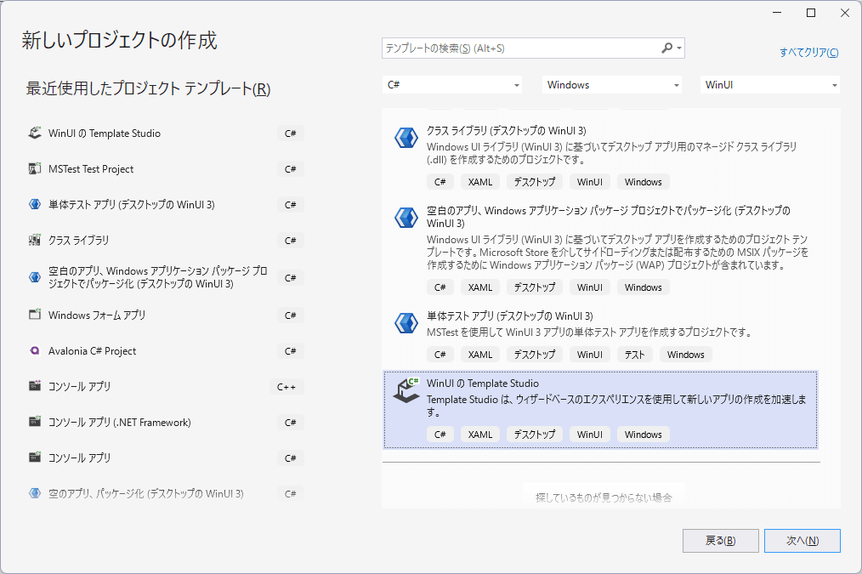Screen dimensions: 862x574
Task: Click the search magnifier icon
Action: click(x=666, y=48)
